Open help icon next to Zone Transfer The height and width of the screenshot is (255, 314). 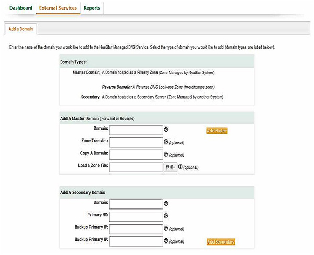pos(166,142)
